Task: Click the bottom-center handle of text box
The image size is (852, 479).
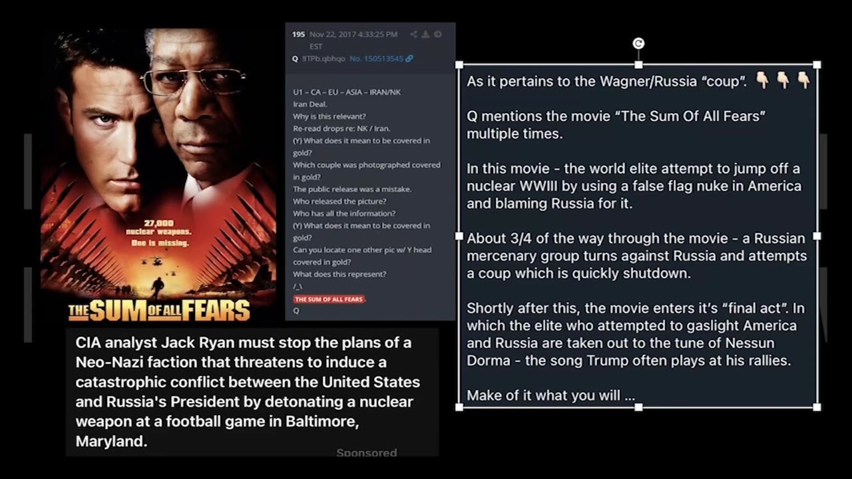Action: 638,406
